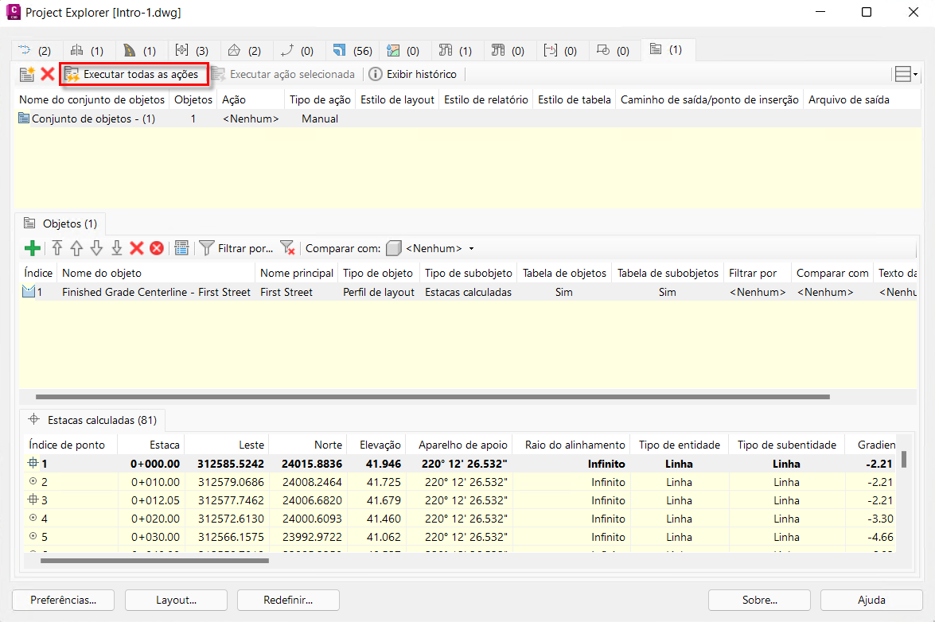Click horizontal scrollbar of the objects list
This screenshot has height=622, width=935.
pyautogui.click(x=432, y=396)
